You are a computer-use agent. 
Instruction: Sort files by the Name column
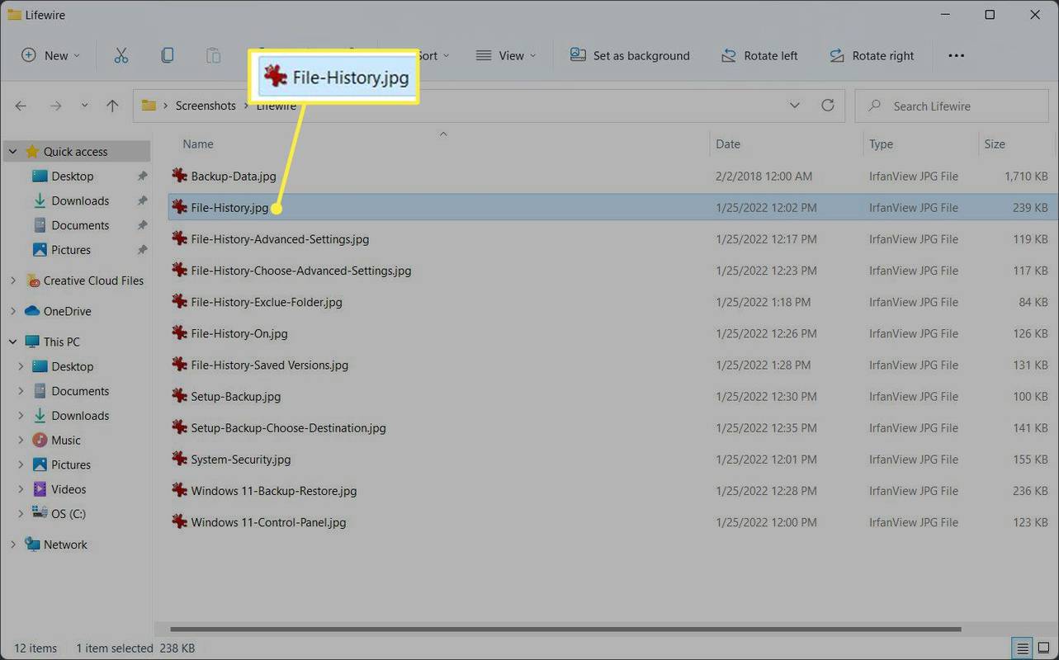[x=198, y=144]
